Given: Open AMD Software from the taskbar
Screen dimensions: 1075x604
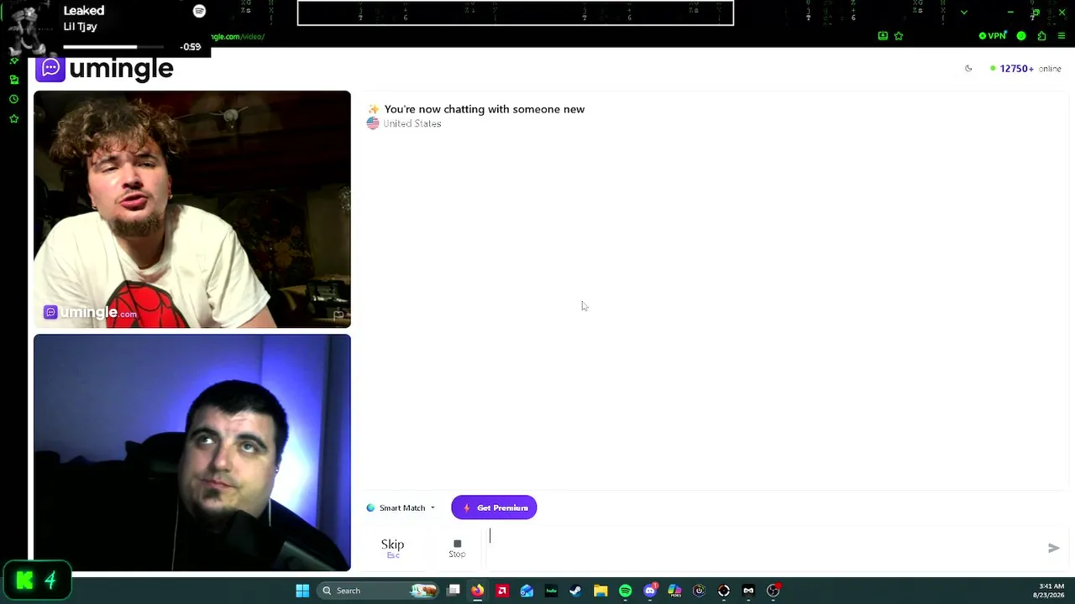Looking at the screenshot, I should (502, 591).
